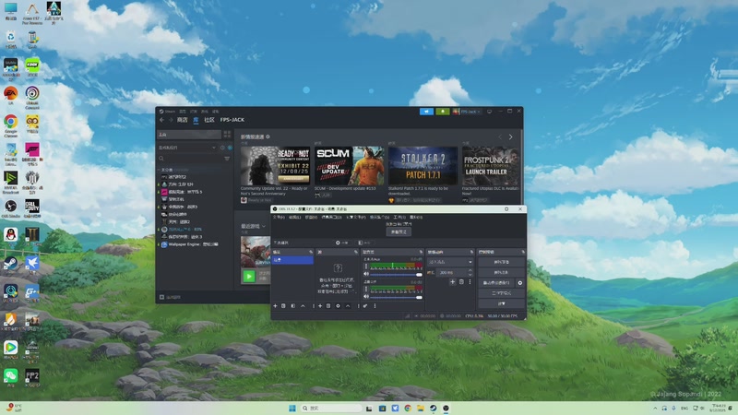The width and height of the screenshot is (738, 415).
Task: Remove selected scene in OBS Scenes dock
Action: pos(283,306)
